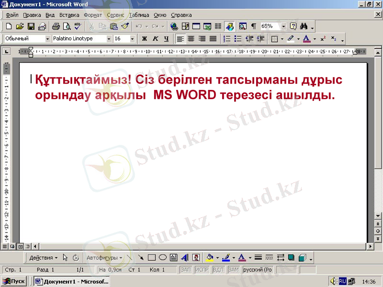Toggle bold formatting
The height and width of the screenshot is (287, 383).
click(146, 38)
